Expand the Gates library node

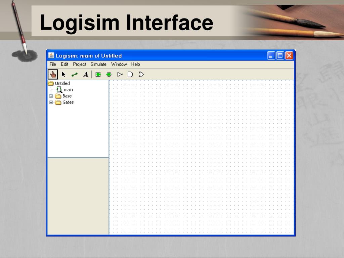click(51, 102)
